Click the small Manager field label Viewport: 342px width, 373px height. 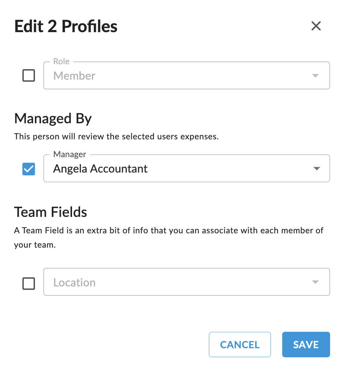[70, 154]
